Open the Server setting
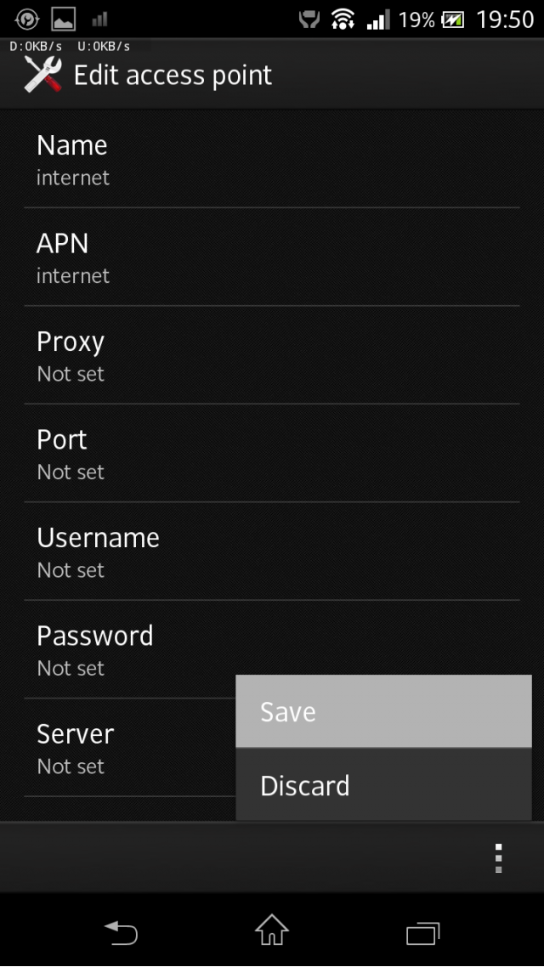This screenshot has height=967, width=544. click(130, 748)
